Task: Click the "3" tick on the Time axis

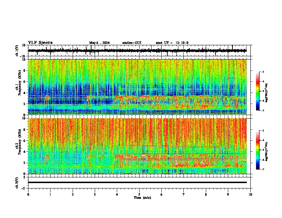Action: click(x=95, y=194)
